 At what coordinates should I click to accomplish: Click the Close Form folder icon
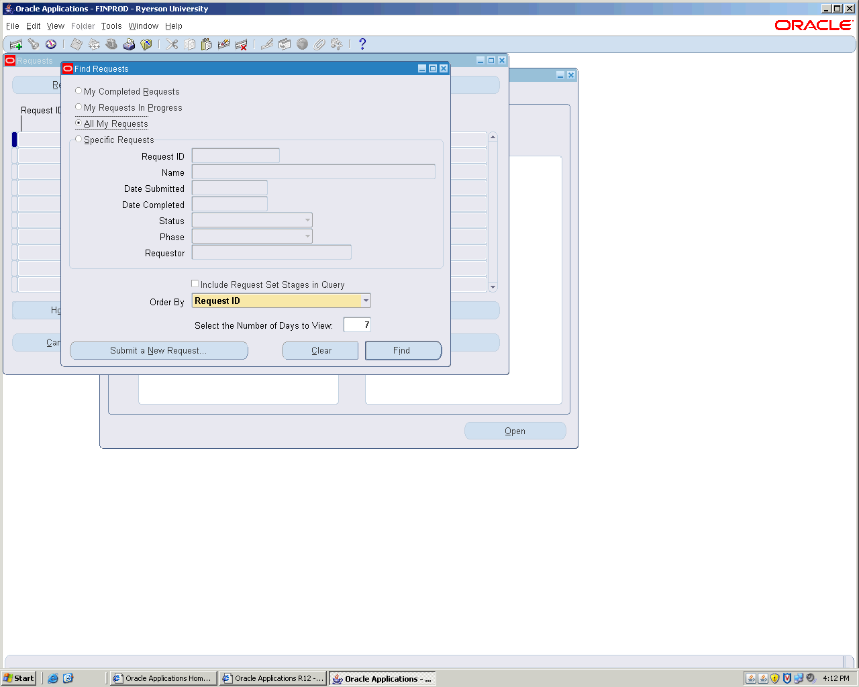click(146, 44)
